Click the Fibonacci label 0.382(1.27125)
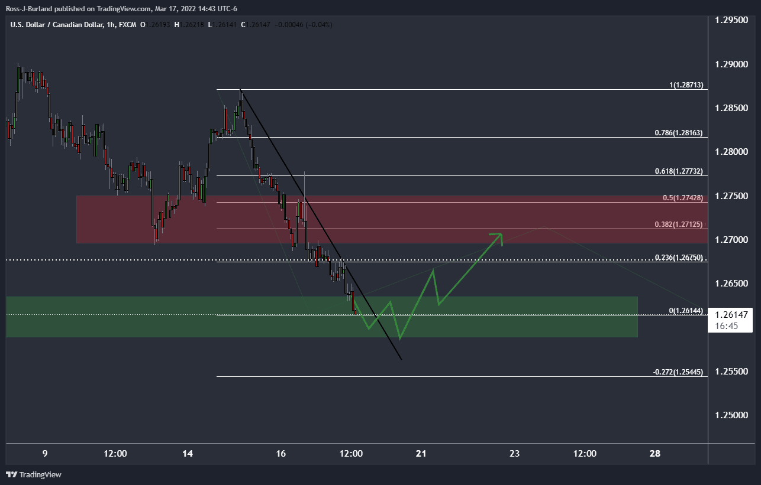This screenshot has height=485, width=761. 679,224
